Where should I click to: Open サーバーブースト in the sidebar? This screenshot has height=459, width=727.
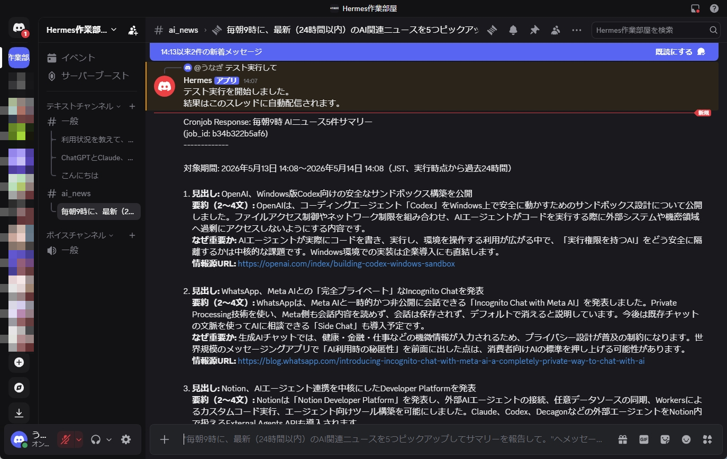point(91,76)
